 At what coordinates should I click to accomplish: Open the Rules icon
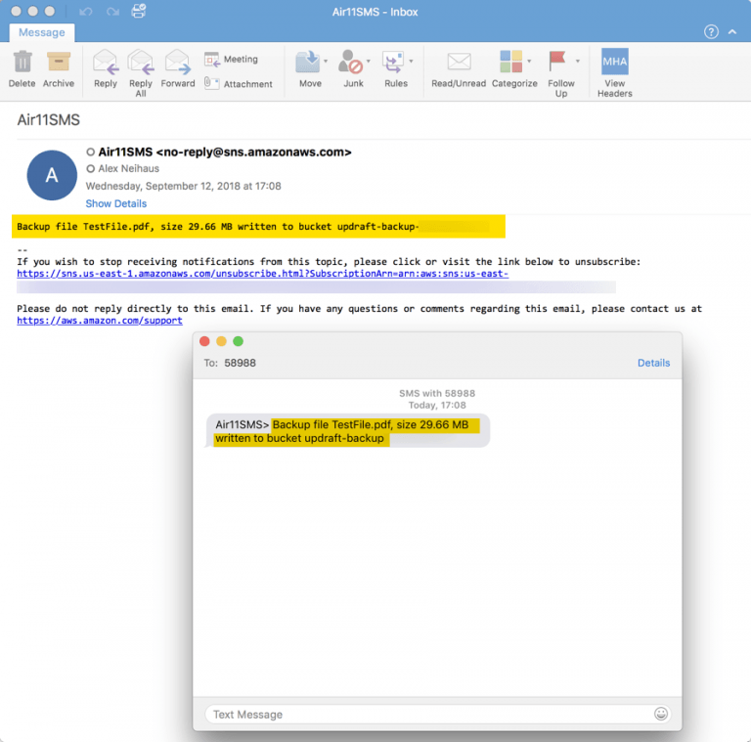[x=393, y=63]
